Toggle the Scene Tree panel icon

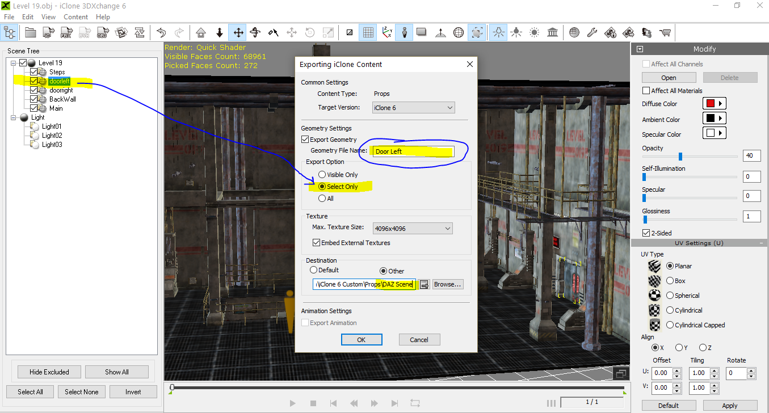10,32
